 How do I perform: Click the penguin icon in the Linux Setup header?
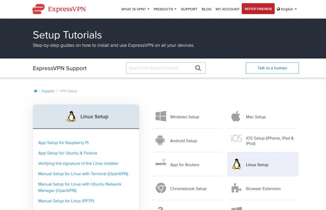(71, 116)
